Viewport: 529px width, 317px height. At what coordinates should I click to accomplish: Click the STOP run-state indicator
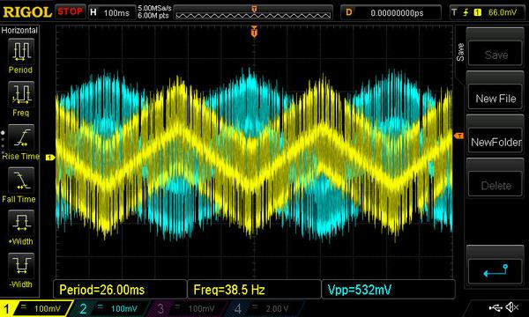(70, 11)
